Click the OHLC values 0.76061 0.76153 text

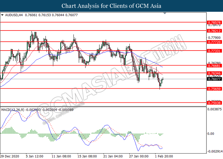[x=38, y=15]
